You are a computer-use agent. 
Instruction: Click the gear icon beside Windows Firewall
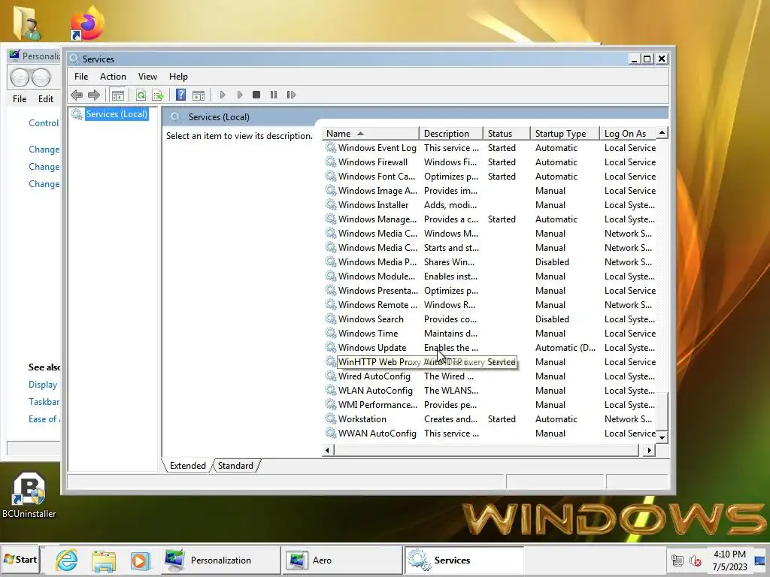[331, 162]
